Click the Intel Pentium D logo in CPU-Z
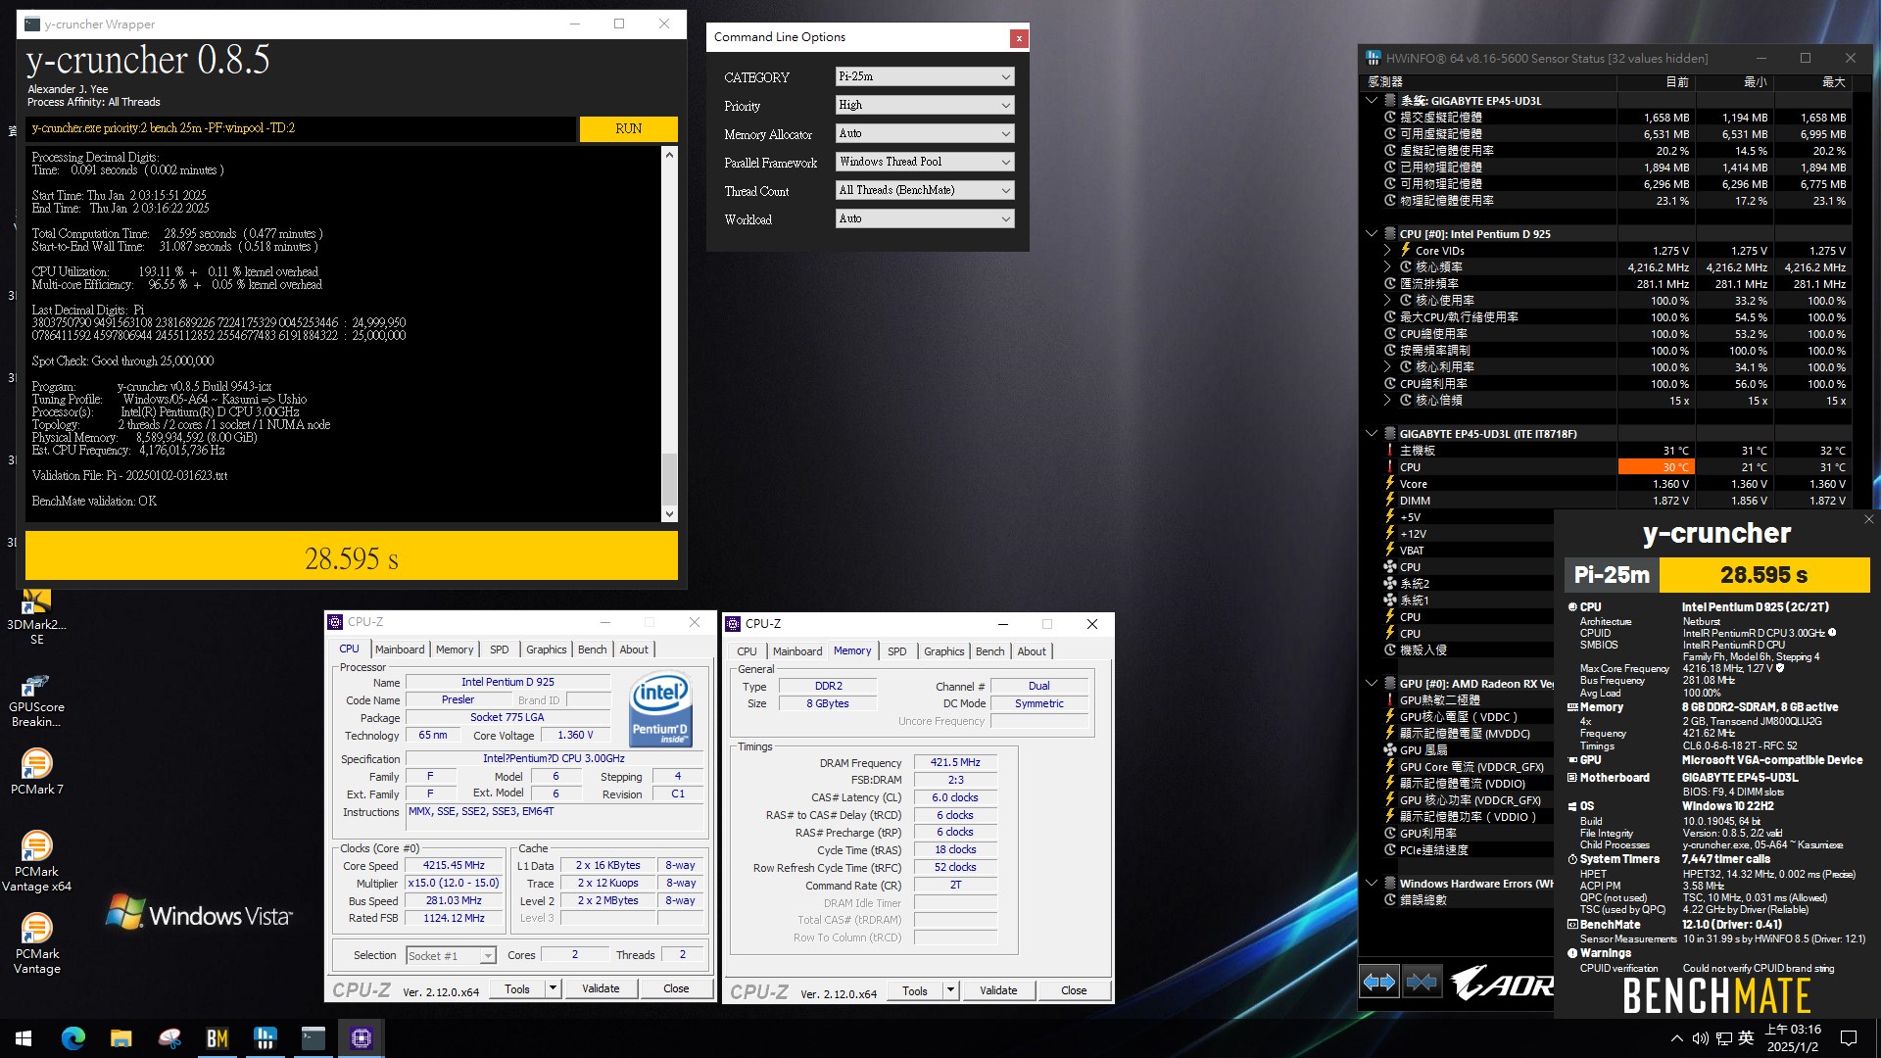The width and height of the screenshot is (1881, 1058). (660, 708)
